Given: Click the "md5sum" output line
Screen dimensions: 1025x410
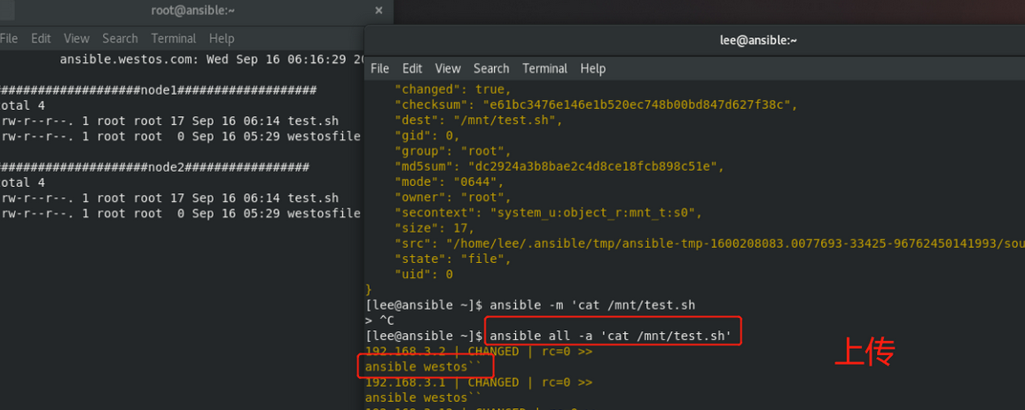Looking at the screenshot, I should click(x=559, y=166).
